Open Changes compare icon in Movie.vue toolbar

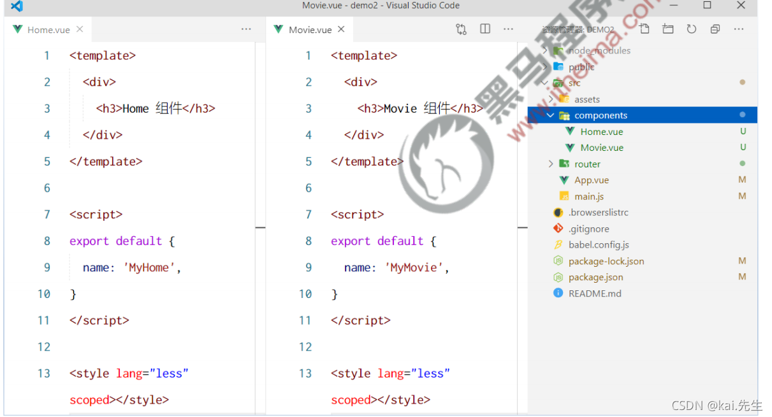461,29
